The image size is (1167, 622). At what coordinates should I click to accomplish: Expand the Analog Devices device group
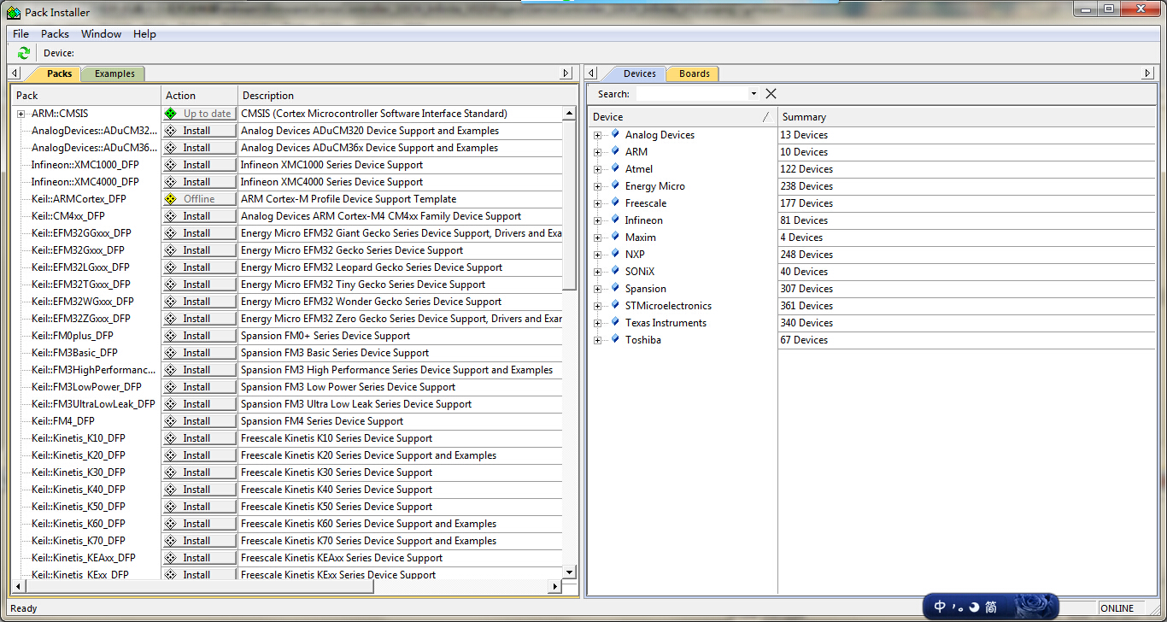(598, 135)
